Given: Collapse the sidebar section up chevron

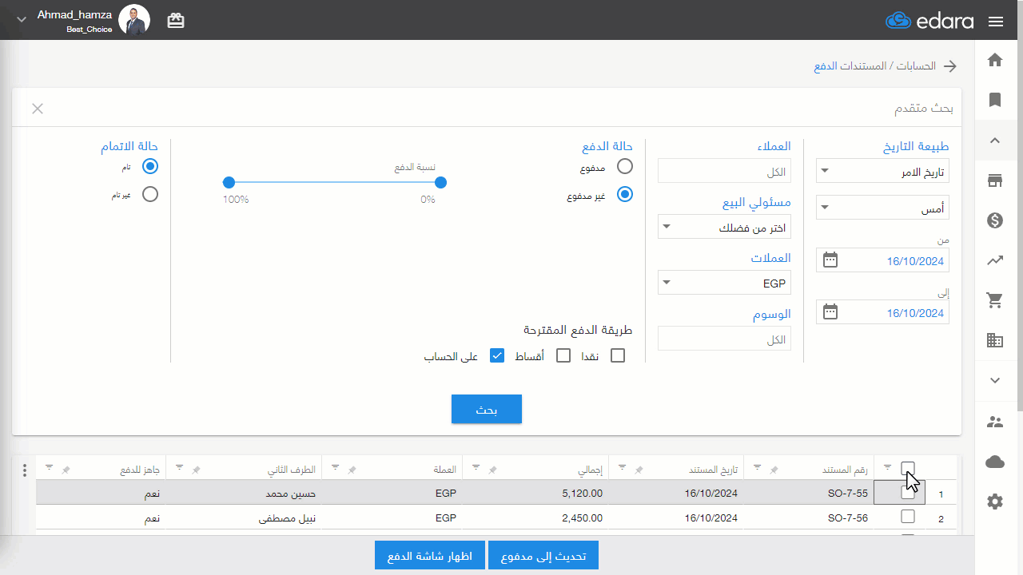Looking at the screenshot, I should pyautogui.click(x=995, y=141).
